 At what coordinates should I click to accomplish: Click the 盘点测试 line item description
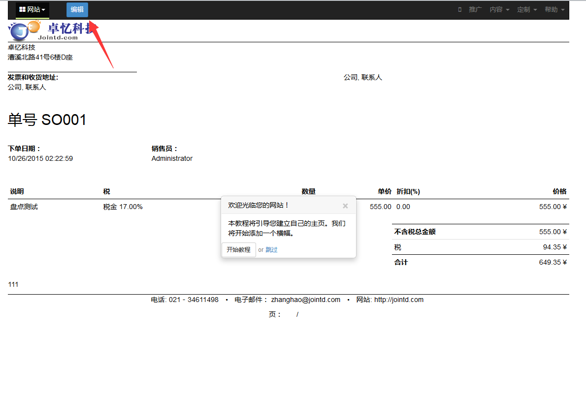point(24,207)
